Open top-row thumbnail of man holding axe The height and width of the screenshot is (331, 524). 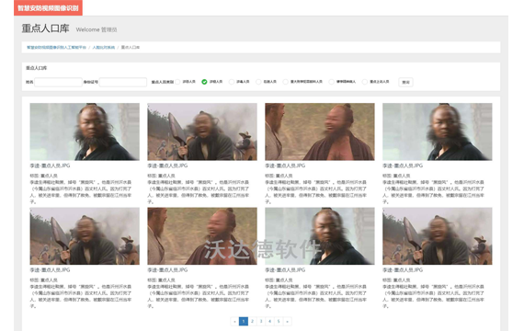pos(202,131)
